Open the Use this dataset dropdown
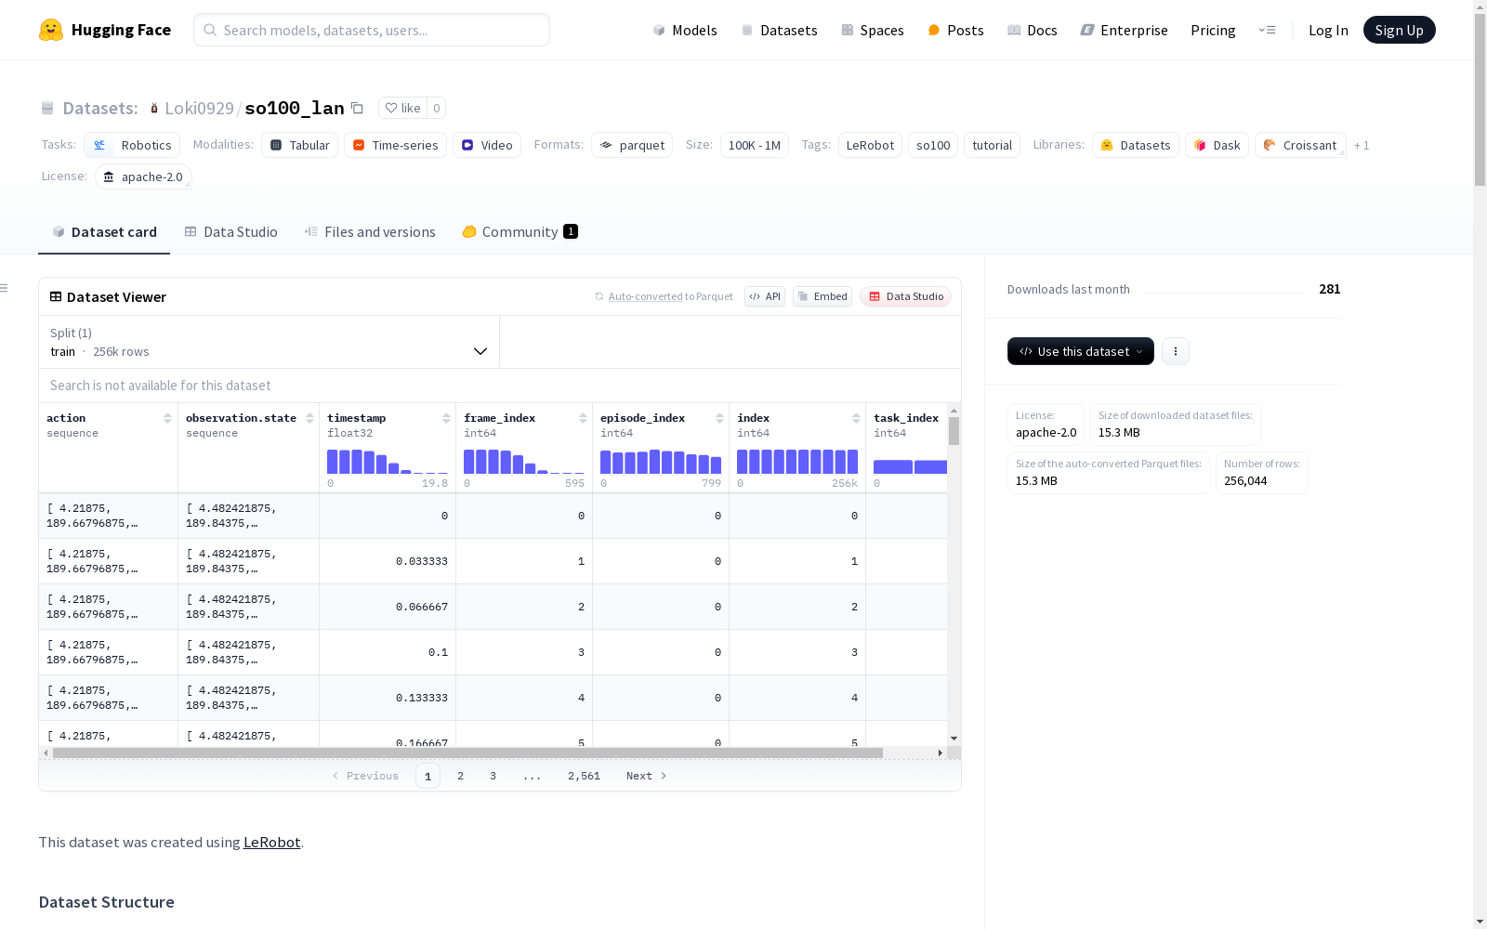This screenshot has width=1487, height=929. point(1081,351)
